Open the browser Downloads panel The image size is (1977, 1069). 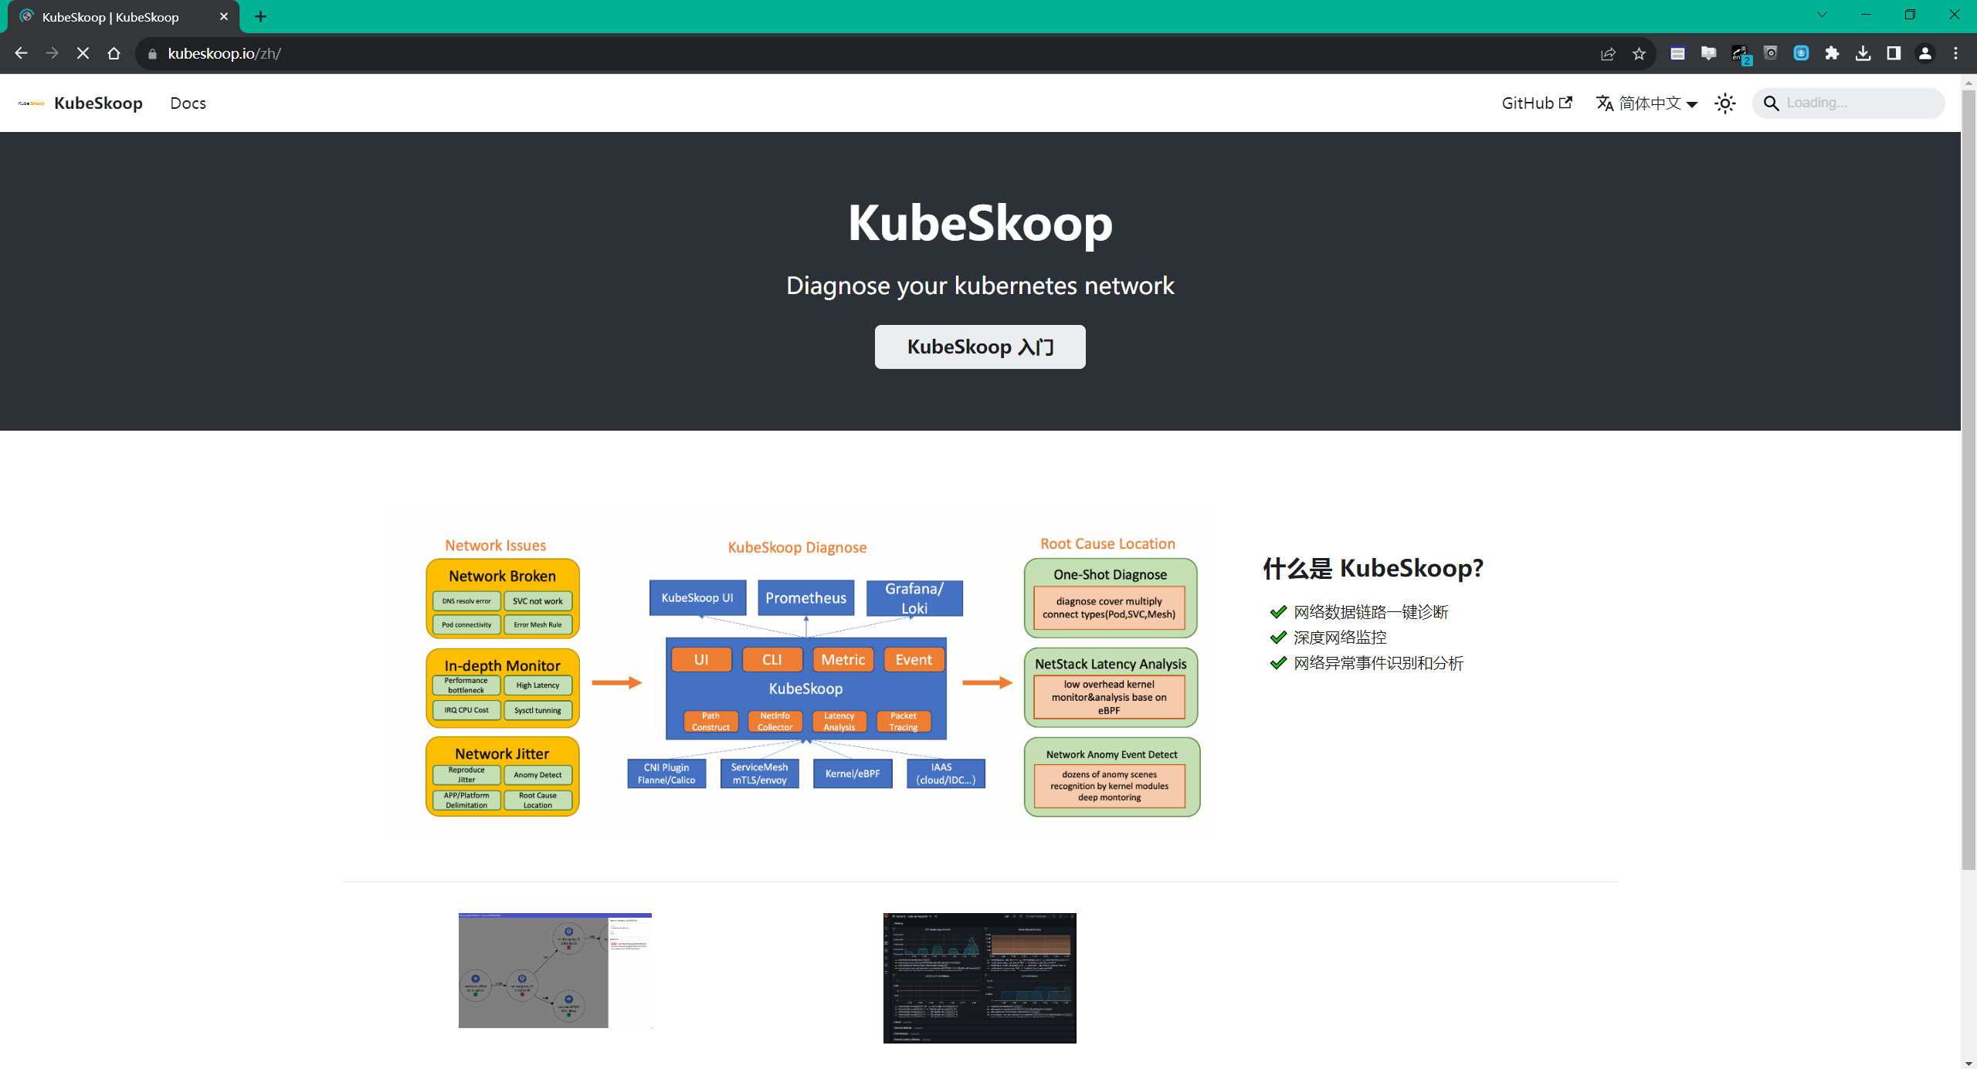click(1863, 53)
